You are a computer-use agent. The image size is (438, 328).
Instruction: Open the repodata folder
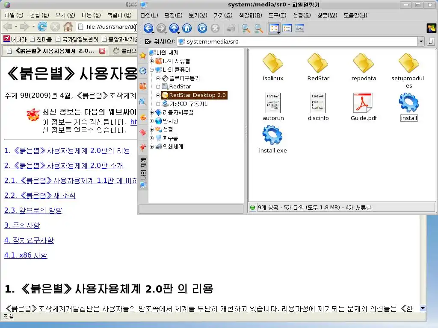(364, 67)
